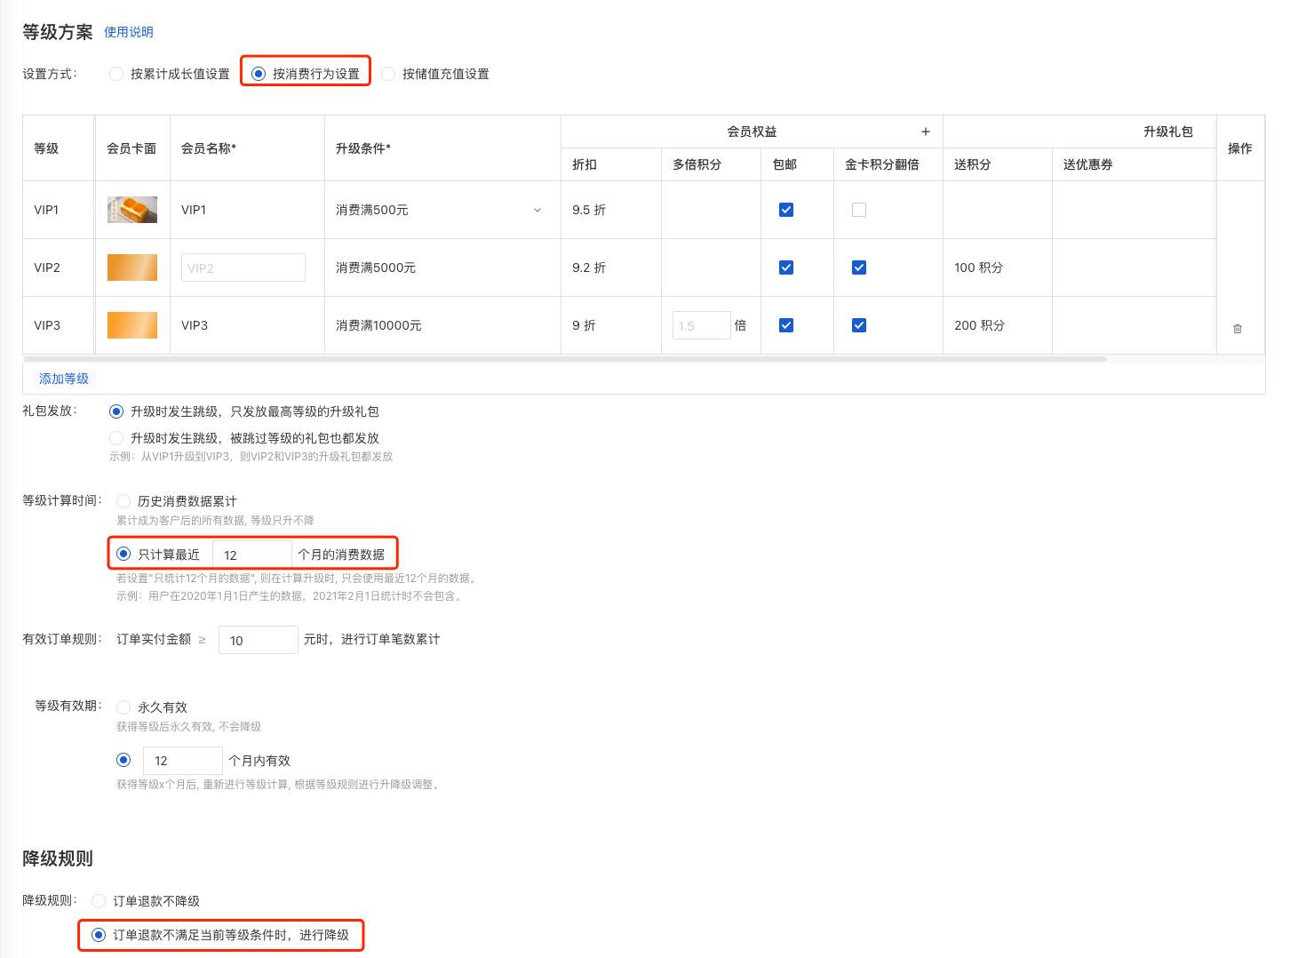This screenshot has height=958, width=1314.
Task: Click VIP3 condition 消费满10000元
Action: 378,325
